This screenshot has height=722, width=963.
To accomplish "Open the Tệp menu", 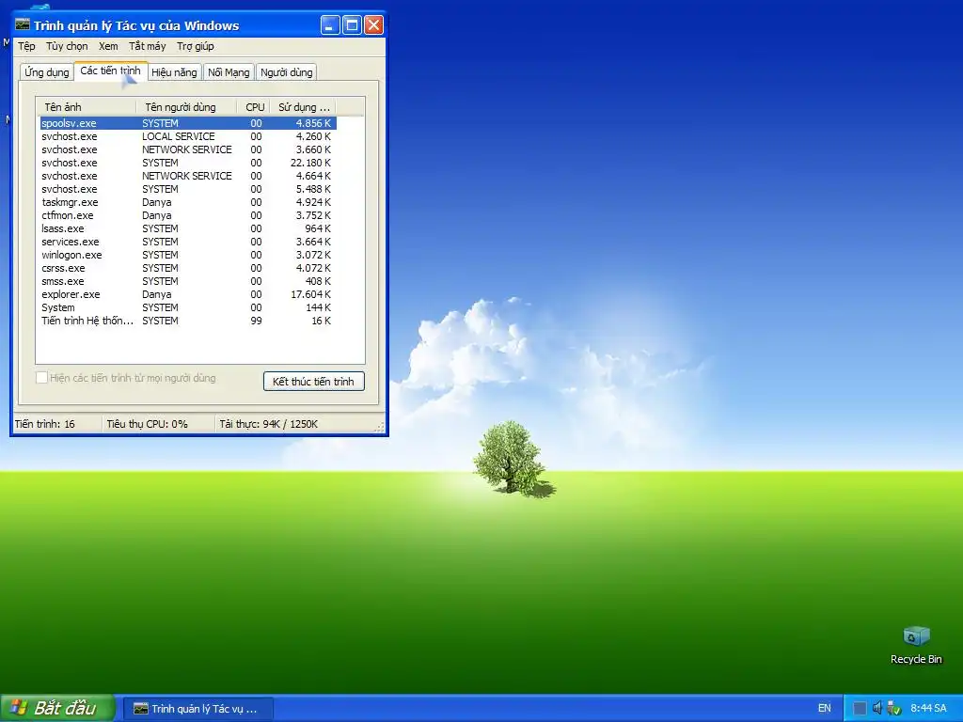I will pyautogui.click(x=26, y=46).
